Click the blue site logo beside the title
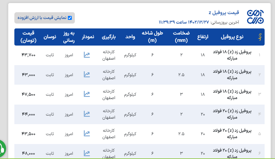 [255, 17]
